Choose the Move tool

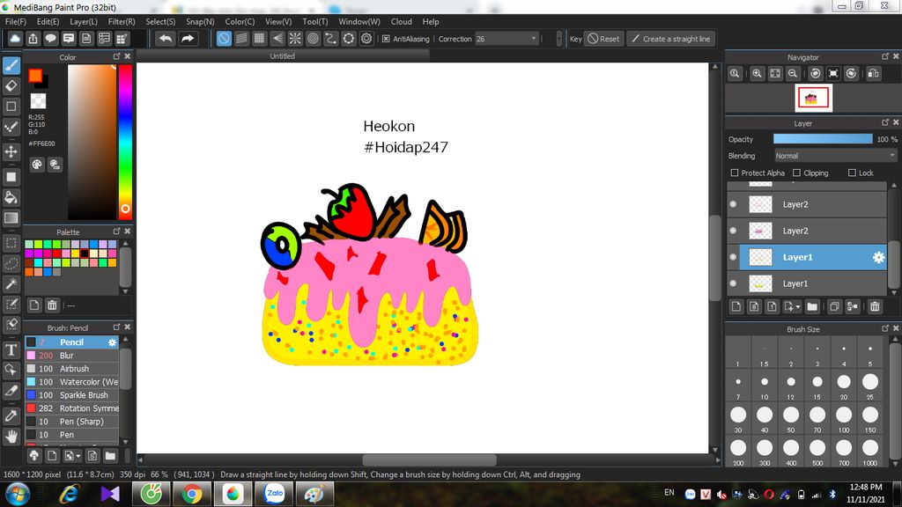point(11,151)
